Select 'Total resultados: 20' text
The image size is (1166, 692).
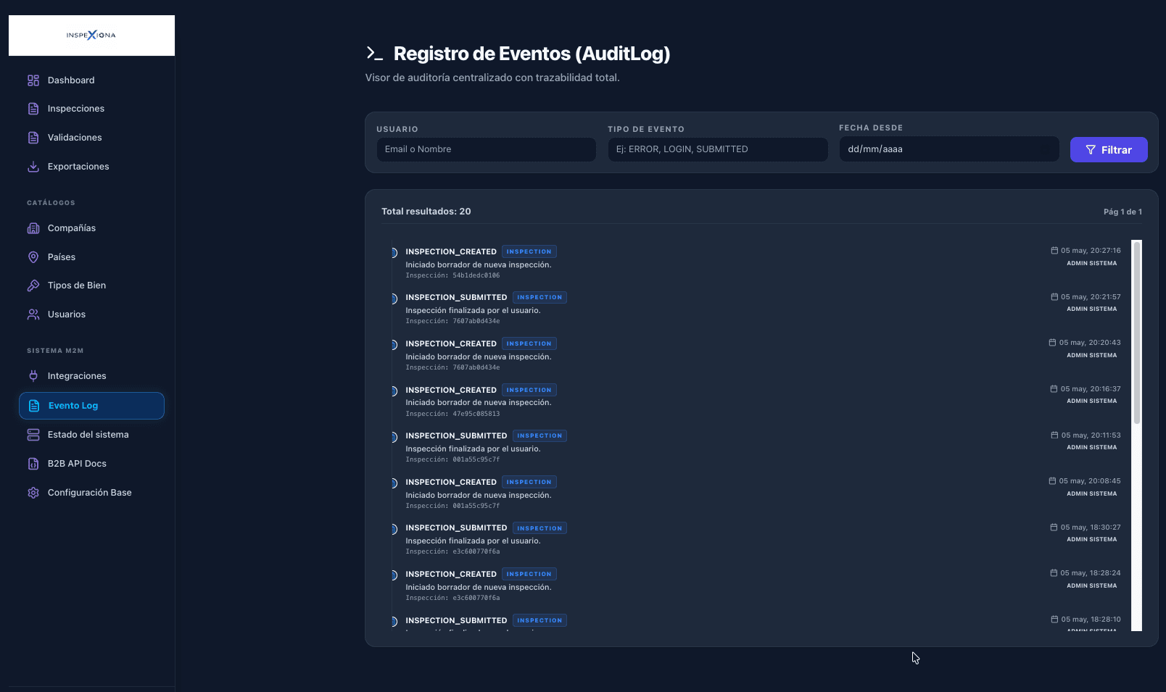426,212
